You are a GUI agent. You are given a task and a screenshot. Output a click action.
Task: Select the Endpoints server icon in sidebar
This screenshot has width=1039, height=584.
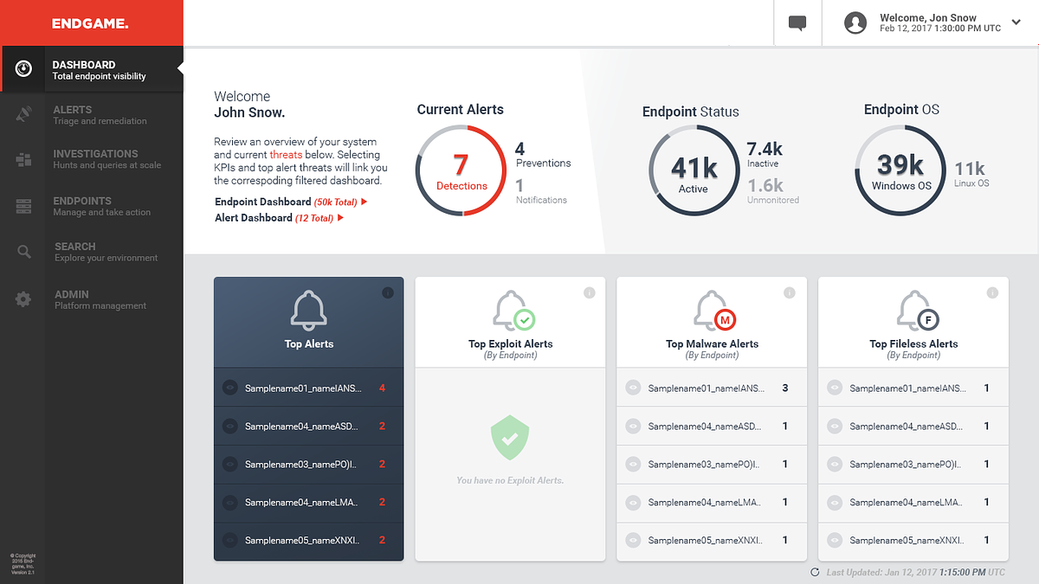(24, 206)
